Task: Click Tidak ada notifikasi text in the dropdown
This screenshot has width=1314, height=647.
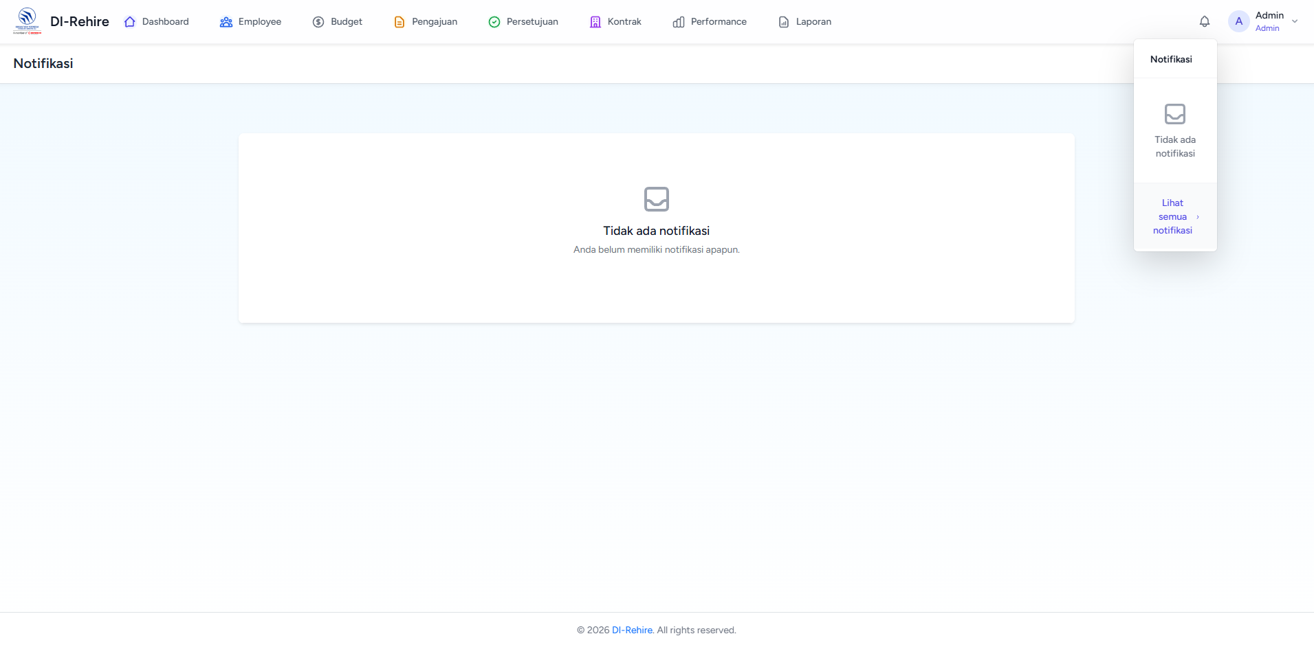Action: [x=1175, y=146]
